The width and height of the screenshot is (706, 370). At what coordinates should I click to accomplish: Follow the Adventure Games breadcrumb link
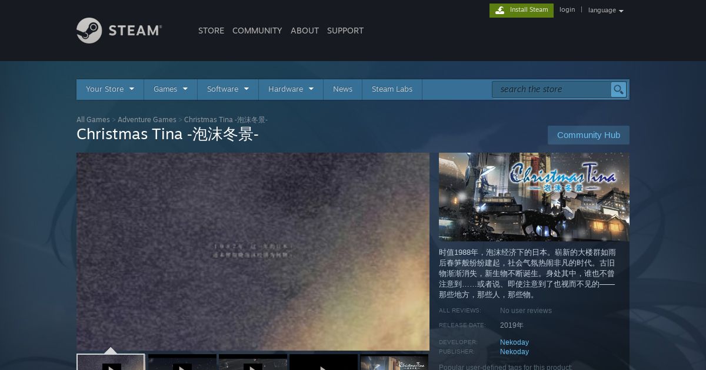click(x=147, y=120)
